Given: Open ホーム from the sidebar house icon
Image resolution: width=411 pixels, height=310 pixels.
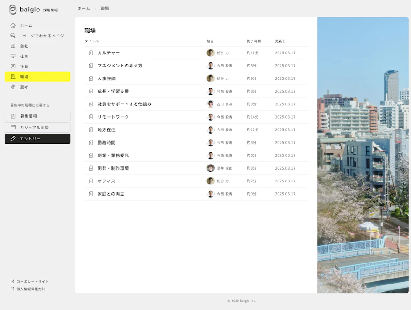Looking at the screenshot, I should (x=13, y=26).
